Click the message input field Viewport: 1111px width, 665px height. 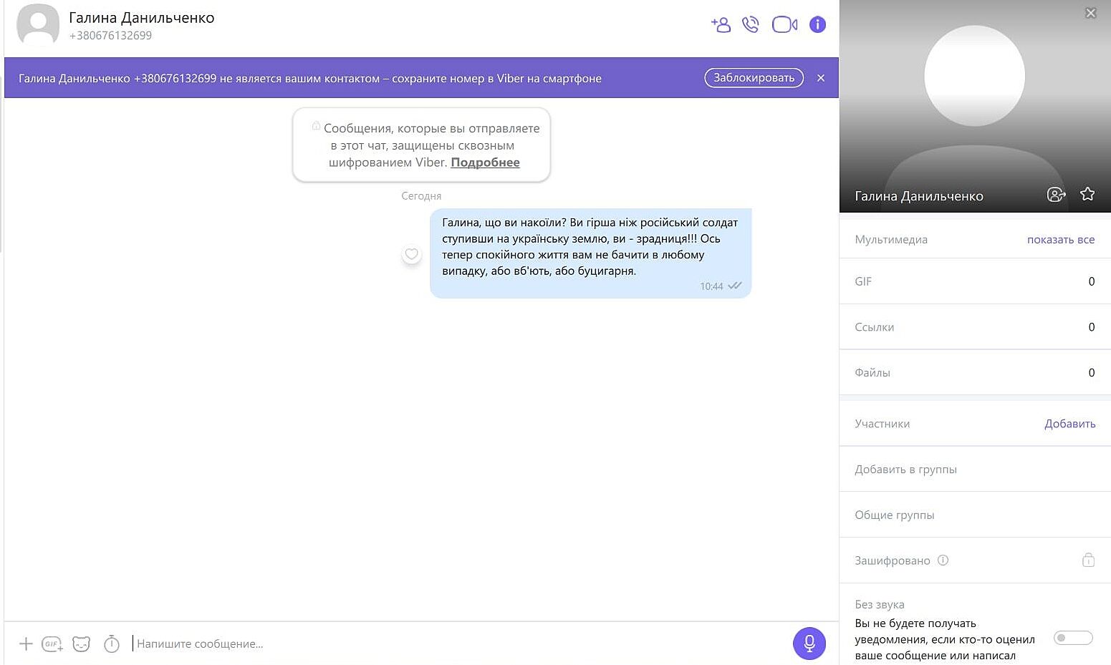tap(458, 644)
